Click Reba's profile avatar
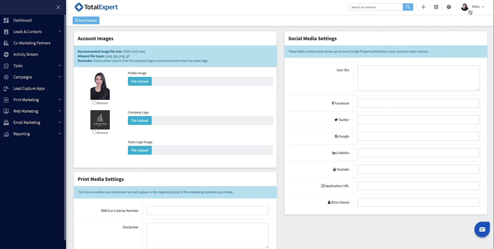 click(x=465, y=7)
